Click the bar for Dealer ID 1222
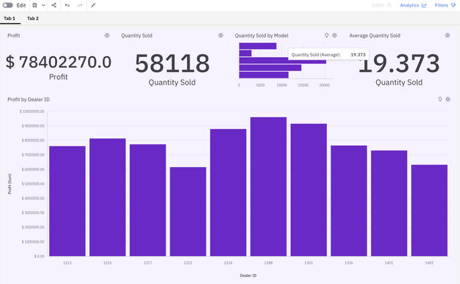 coord(188,211)
